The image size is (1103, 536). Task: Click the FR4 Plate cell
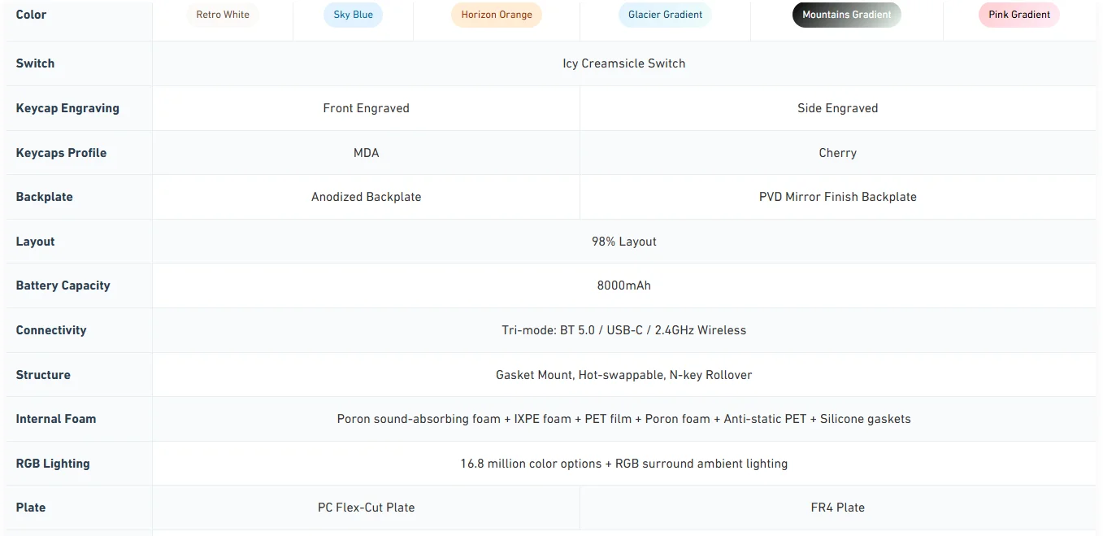click(x=837, y=508)
